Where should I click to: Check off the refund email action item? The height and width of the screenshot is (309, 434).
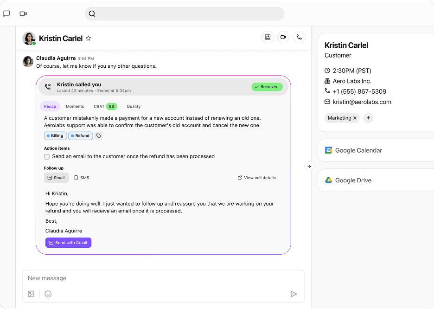[x=47, y=157]
